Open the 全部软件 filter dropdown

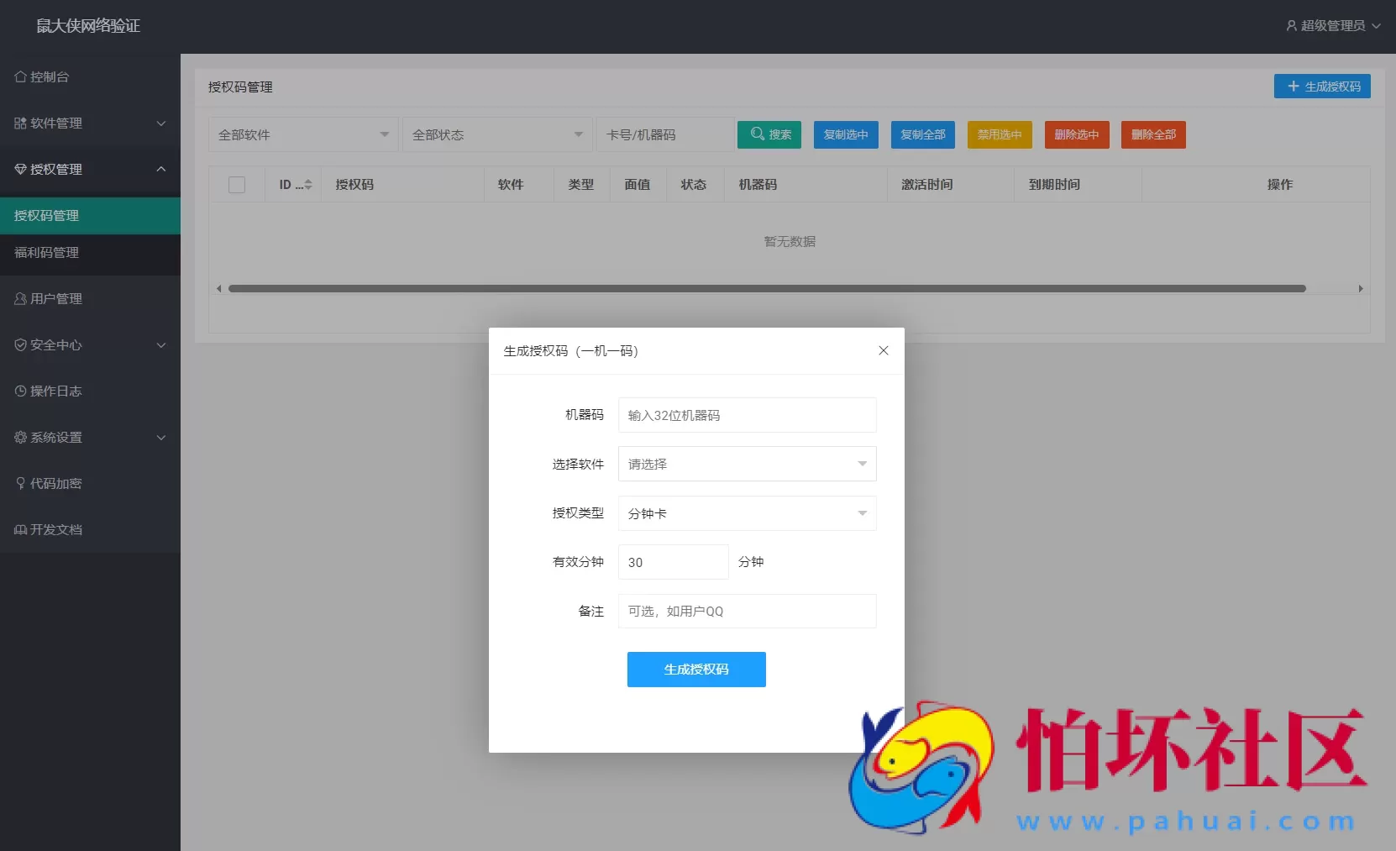click(x=302, y=134)
